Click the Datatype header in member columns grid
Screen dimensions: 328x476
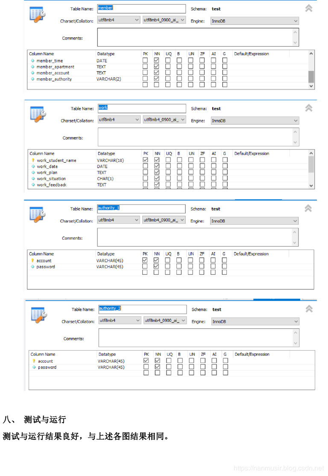coord(106,54)
